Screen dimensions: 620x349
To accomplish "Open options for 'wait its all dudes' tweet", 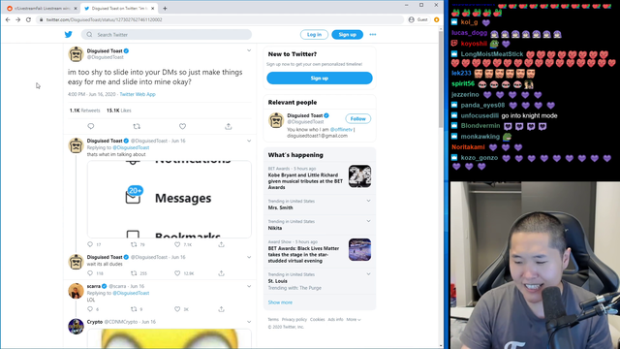I will (249, 257).
